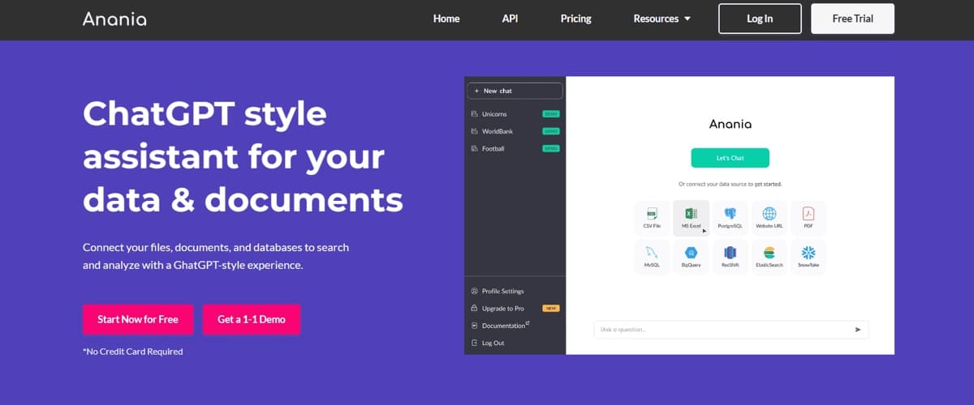
Task: Open the Pricing navigation item
Action: pos(575,19)
